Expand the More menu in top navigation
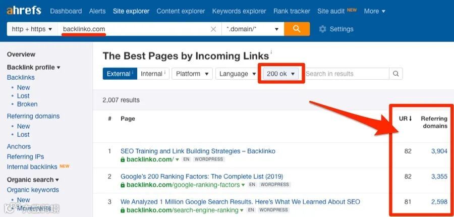Image resolution: width=454 pixels, height=217 pixels. [x=375, y=11]
